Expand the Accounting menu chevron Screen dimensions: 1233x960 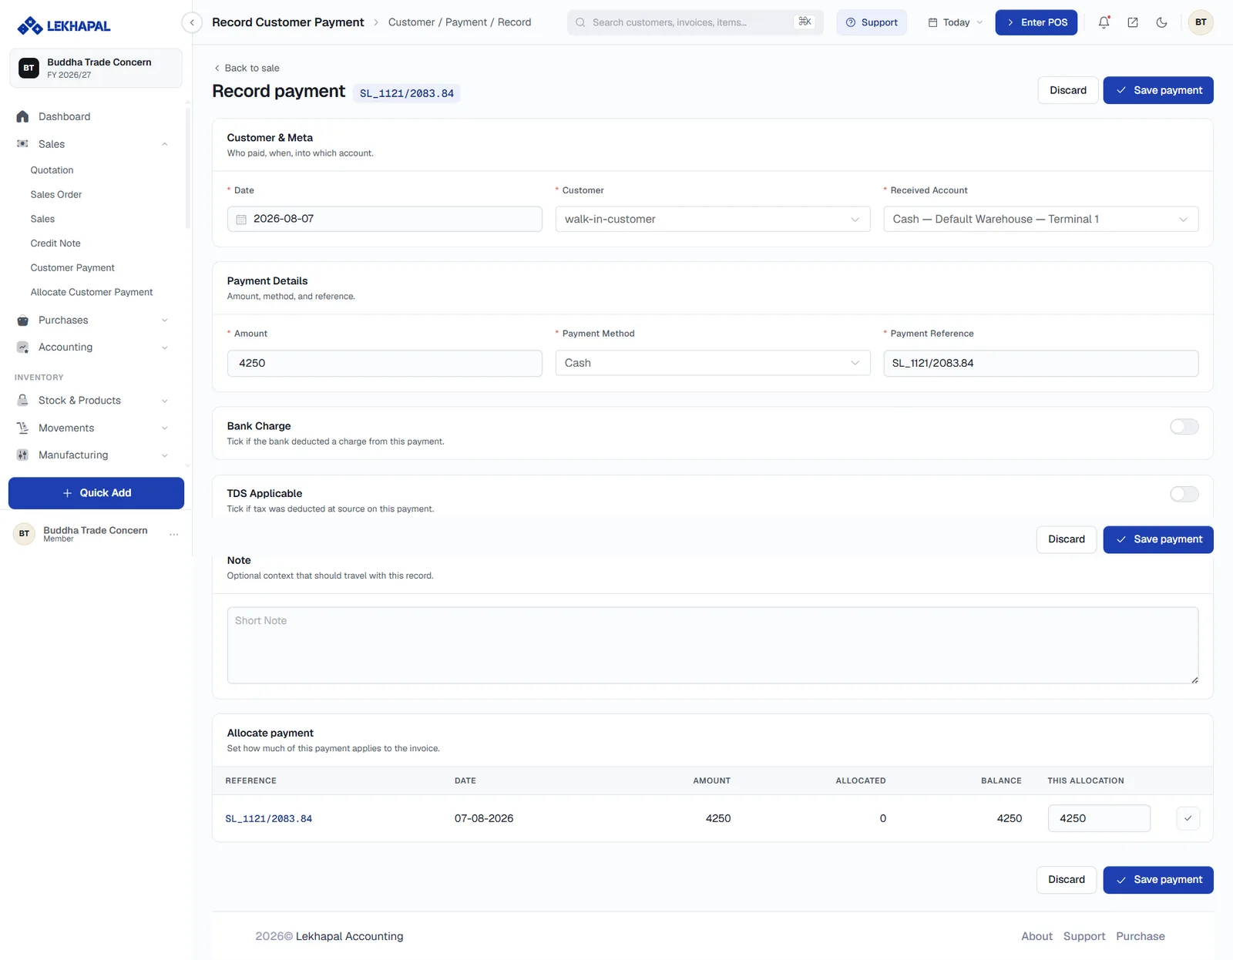click(164, 347)
